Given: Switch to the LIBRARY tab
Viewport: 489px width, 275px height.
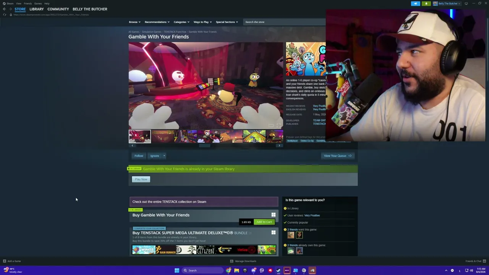Looking at the screenshot, I should point(37,9).
